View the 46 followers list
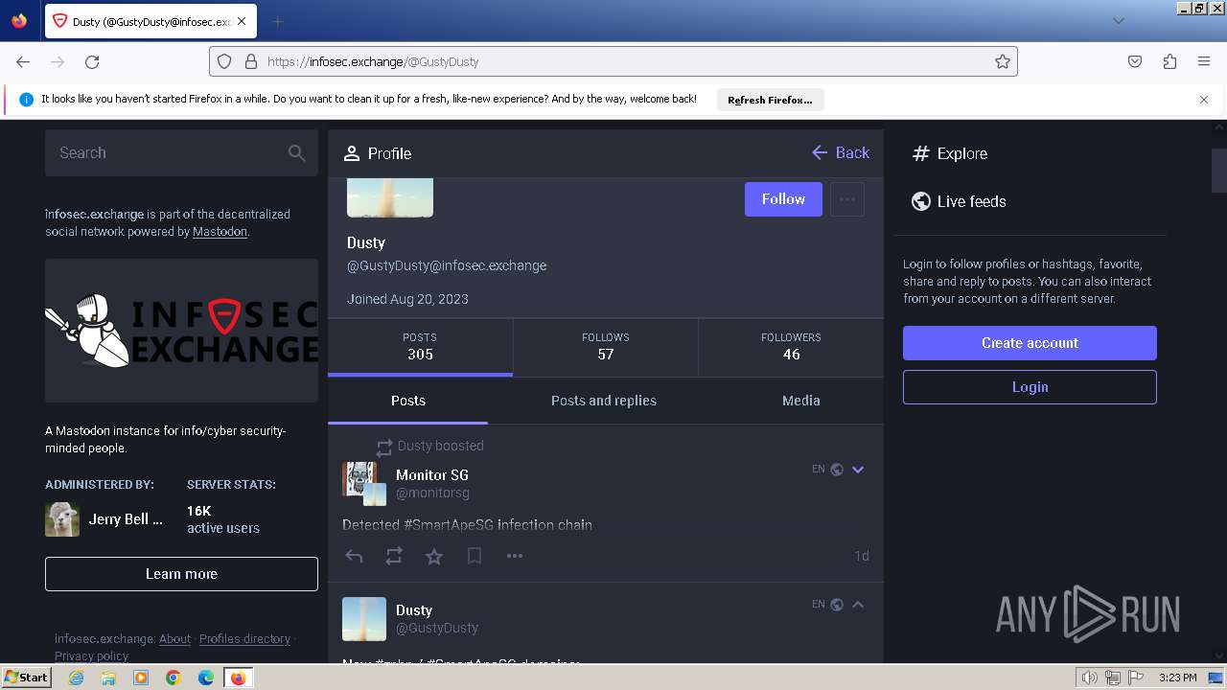Viewport: 1227px width, 690px height. click(791, 346)
